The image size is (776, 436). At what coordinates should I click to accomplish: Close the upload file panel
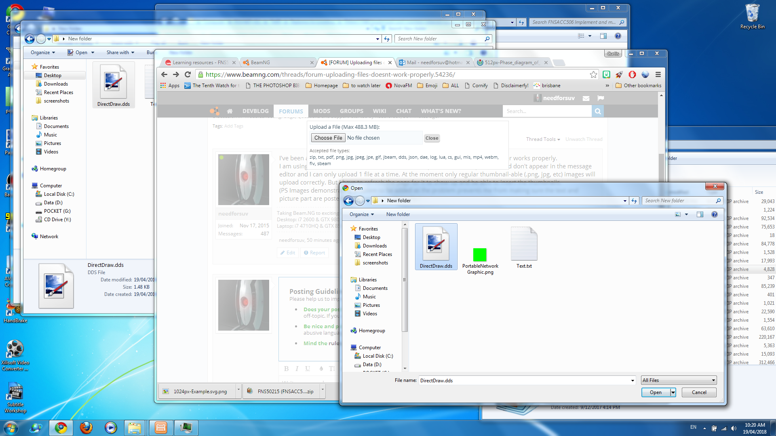click(x=432, y=138)
